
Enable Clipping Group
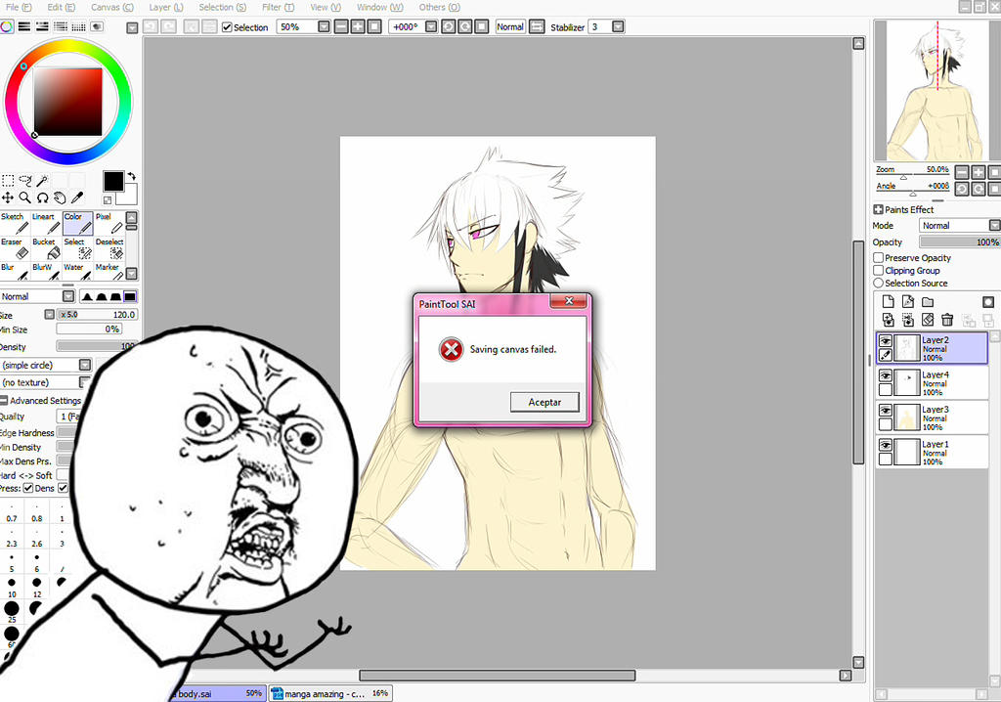pyautogui.click(x=879, y=270)
